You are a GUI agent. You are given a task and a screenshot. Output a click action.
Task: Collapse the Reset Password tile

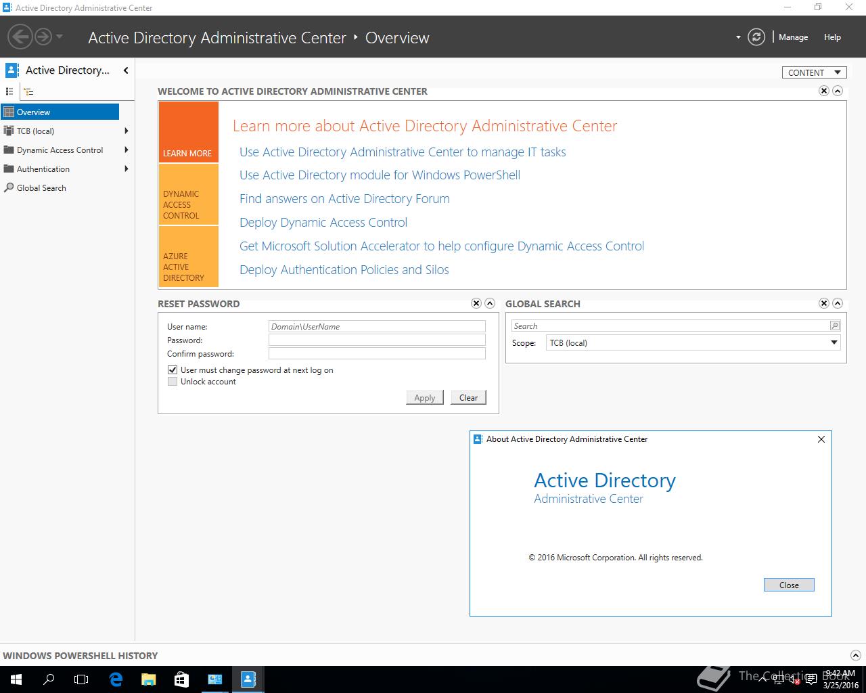[x=490, y=303]
